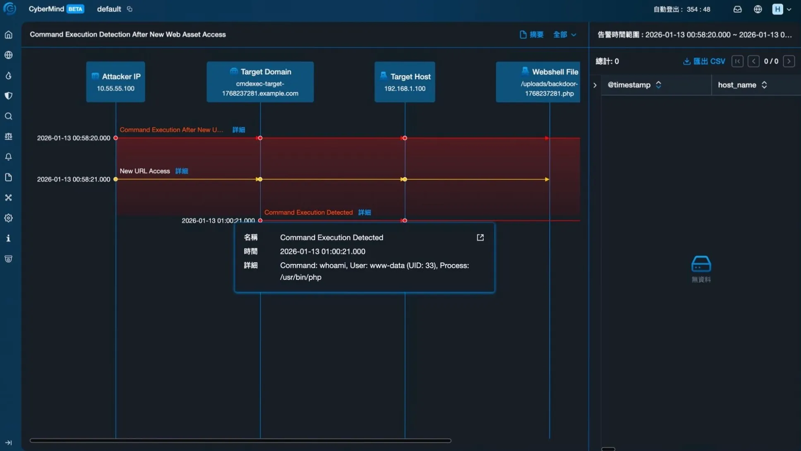Open the search magnifier in sidebar
The height and width of the screenshot is (451, 801).
point(9,116)
